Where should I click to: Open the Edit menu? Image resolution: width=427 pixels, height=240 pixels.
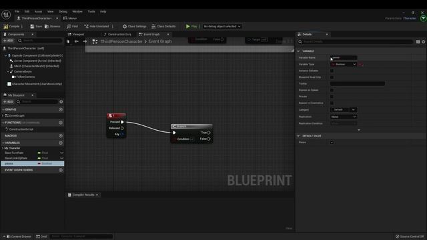27,11
